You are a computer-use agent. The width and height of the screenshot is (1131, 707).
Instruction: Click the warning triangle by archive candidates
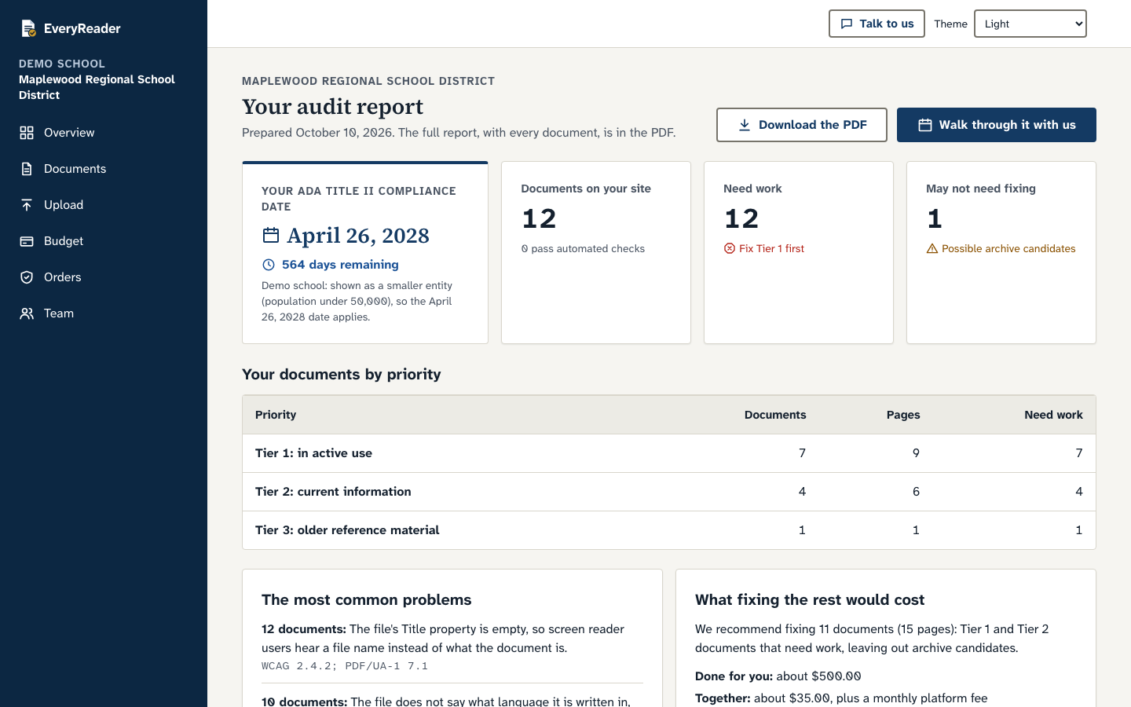[932, 248]
